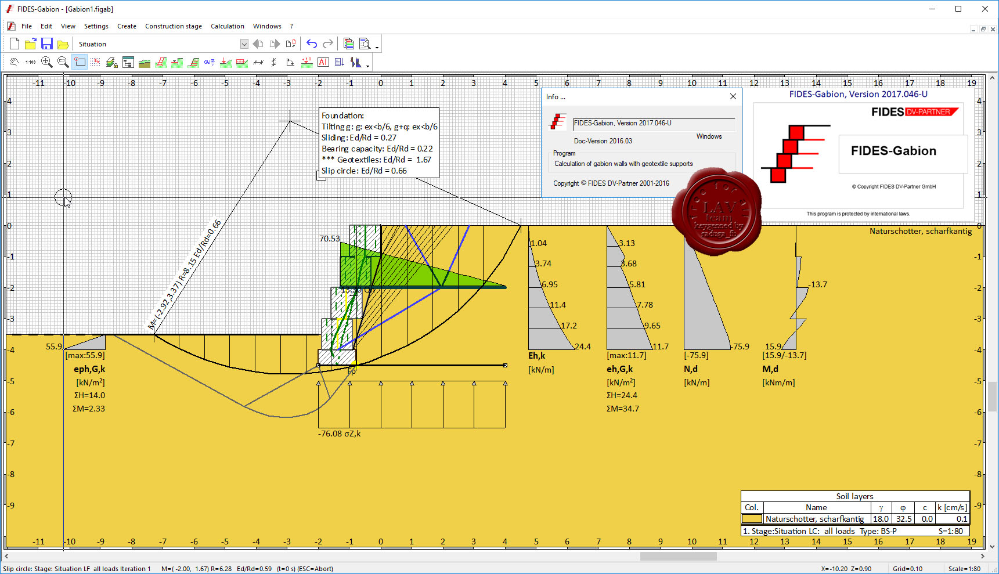The image size is (999, 574).
Task: Open the locked layers icon
Action: point(112,62)
